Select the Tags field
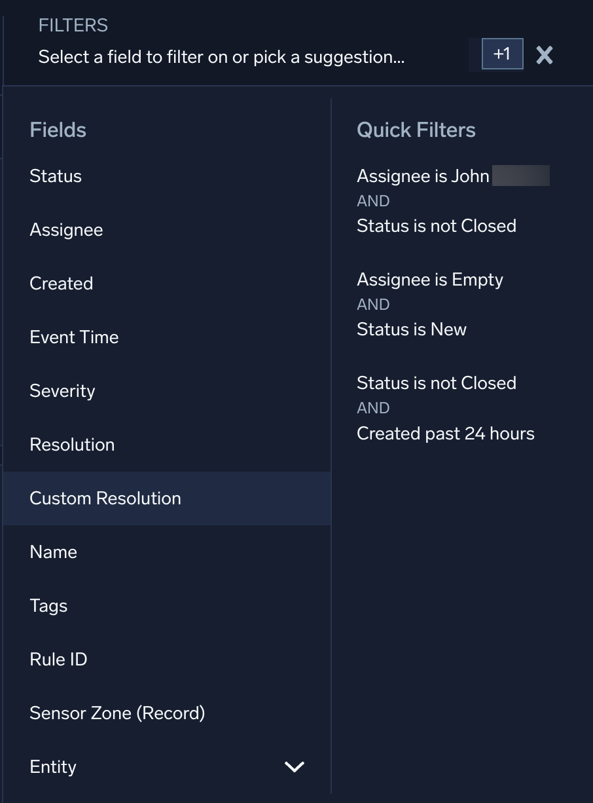Image resolution: width=593 pixels, height=803 pixels. 48,605
